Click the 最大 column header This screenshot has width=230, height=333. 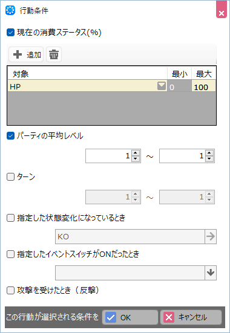(x=203, y=74)
